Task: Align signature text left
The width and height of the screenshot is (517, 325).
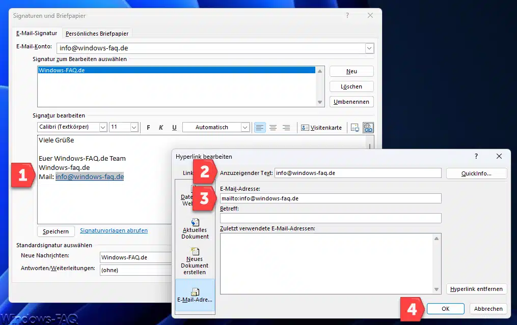Action: 260,128
